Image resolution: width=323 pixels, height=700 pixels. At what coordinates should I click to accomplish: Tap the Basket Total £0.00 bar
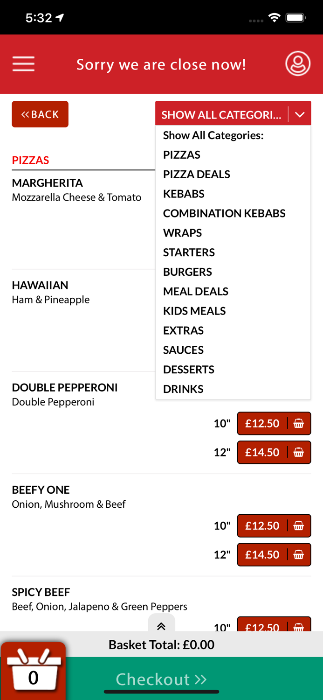pos(161,644)
